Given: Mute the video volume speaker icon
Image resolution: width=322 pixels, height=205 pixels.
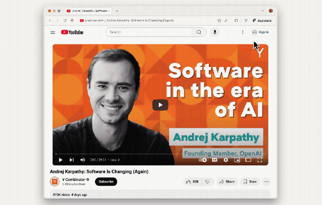Looking at the screenshot, I should (83, 160).
